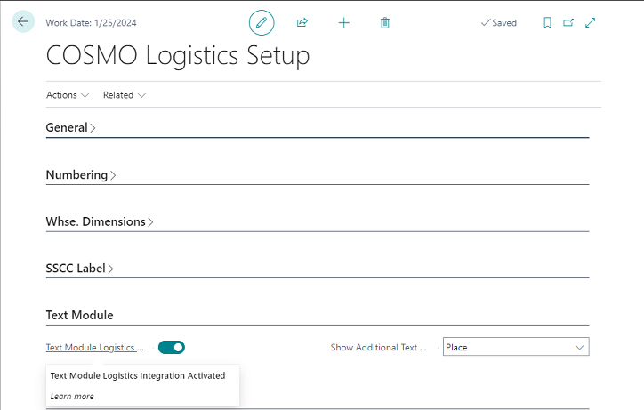
Task: Open the Show Additional Text dropdown
Action: point(516,347)
